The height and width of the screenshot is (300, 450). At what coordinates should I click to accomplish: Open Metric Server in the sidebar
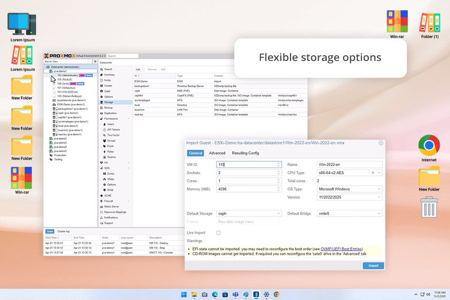(111, 206)
